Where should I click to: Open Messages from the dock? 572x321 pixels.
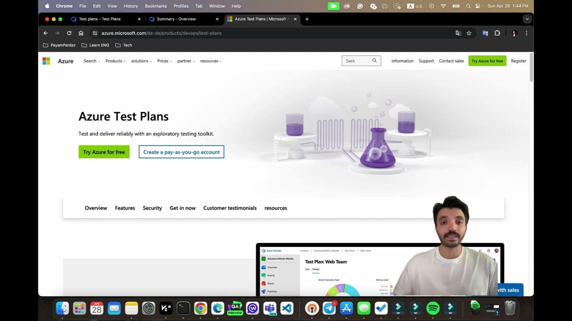(364, 308)
